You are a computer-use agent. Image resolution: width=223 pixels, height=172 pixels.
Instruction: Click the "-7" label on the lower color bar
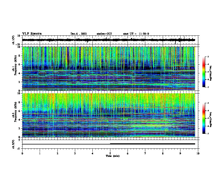click(x=208, y=133)
